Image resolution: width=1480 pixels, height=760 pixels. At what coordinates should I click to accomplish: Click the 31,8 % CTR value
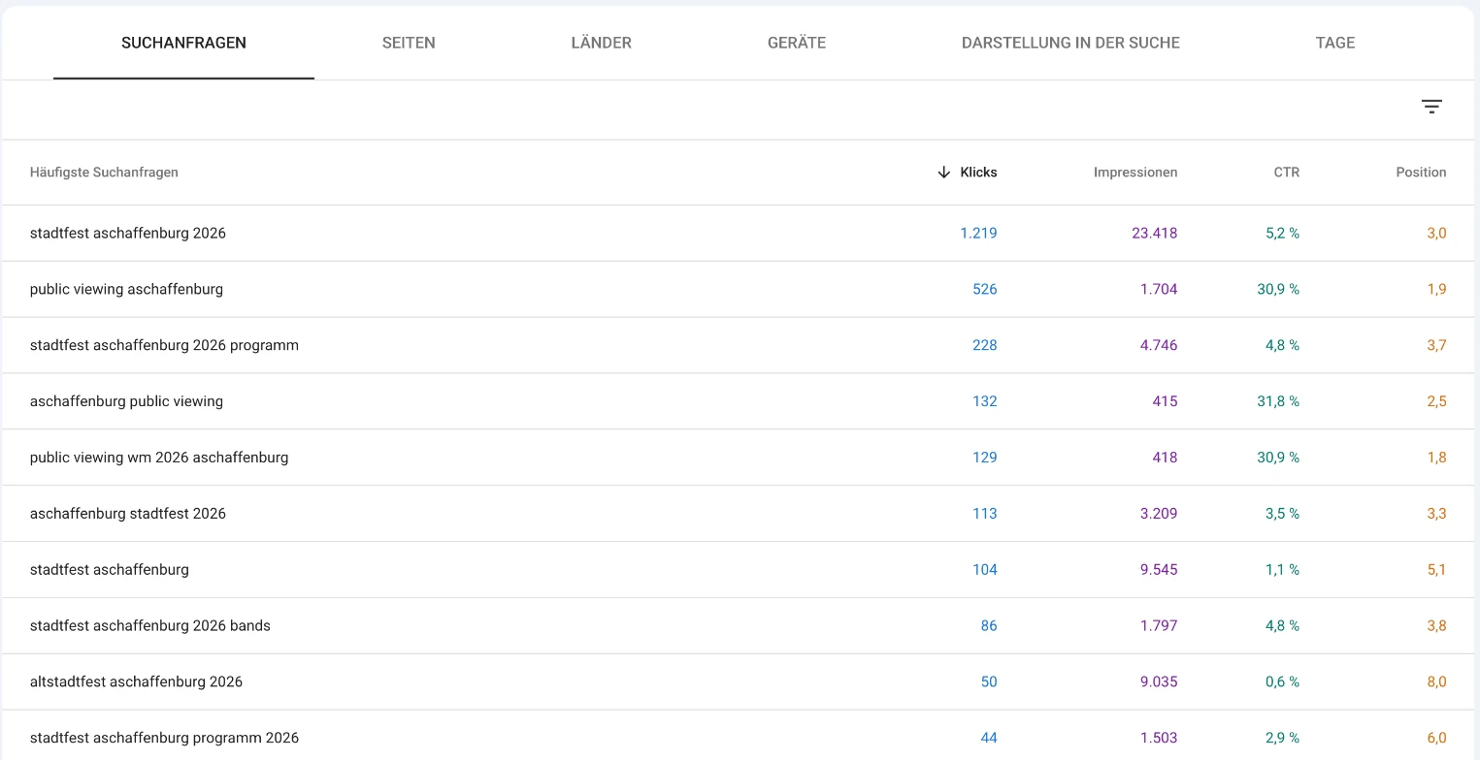click(1278, 401)
